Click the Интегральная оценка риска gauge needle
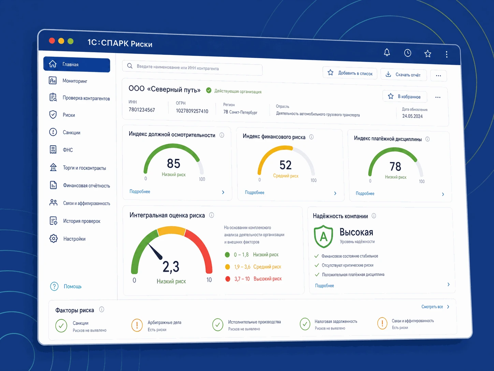 (x=155, y=251)
